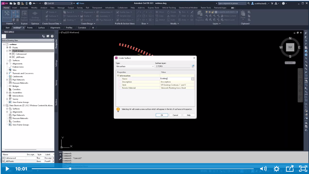Click the video share/pop-out icon
This screenshot has width=309, height=174.
290,169
